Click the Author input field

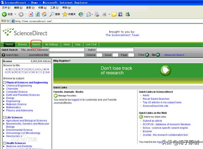coord(115,50)
